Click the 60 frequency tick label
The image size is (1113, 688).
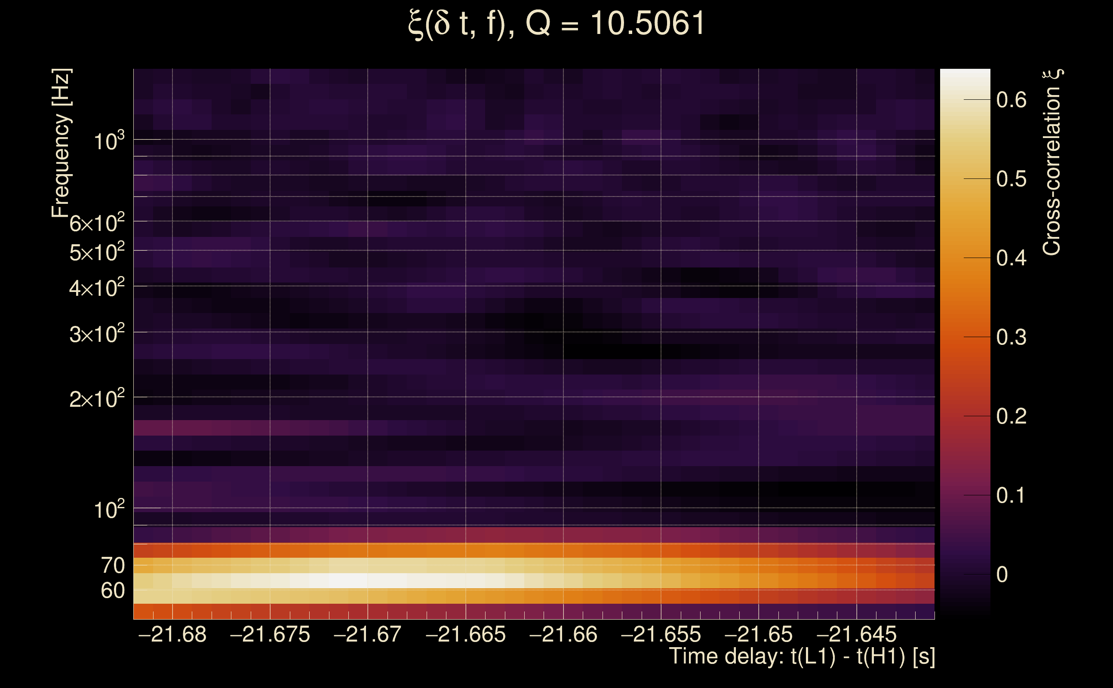(x=112, y=591)
